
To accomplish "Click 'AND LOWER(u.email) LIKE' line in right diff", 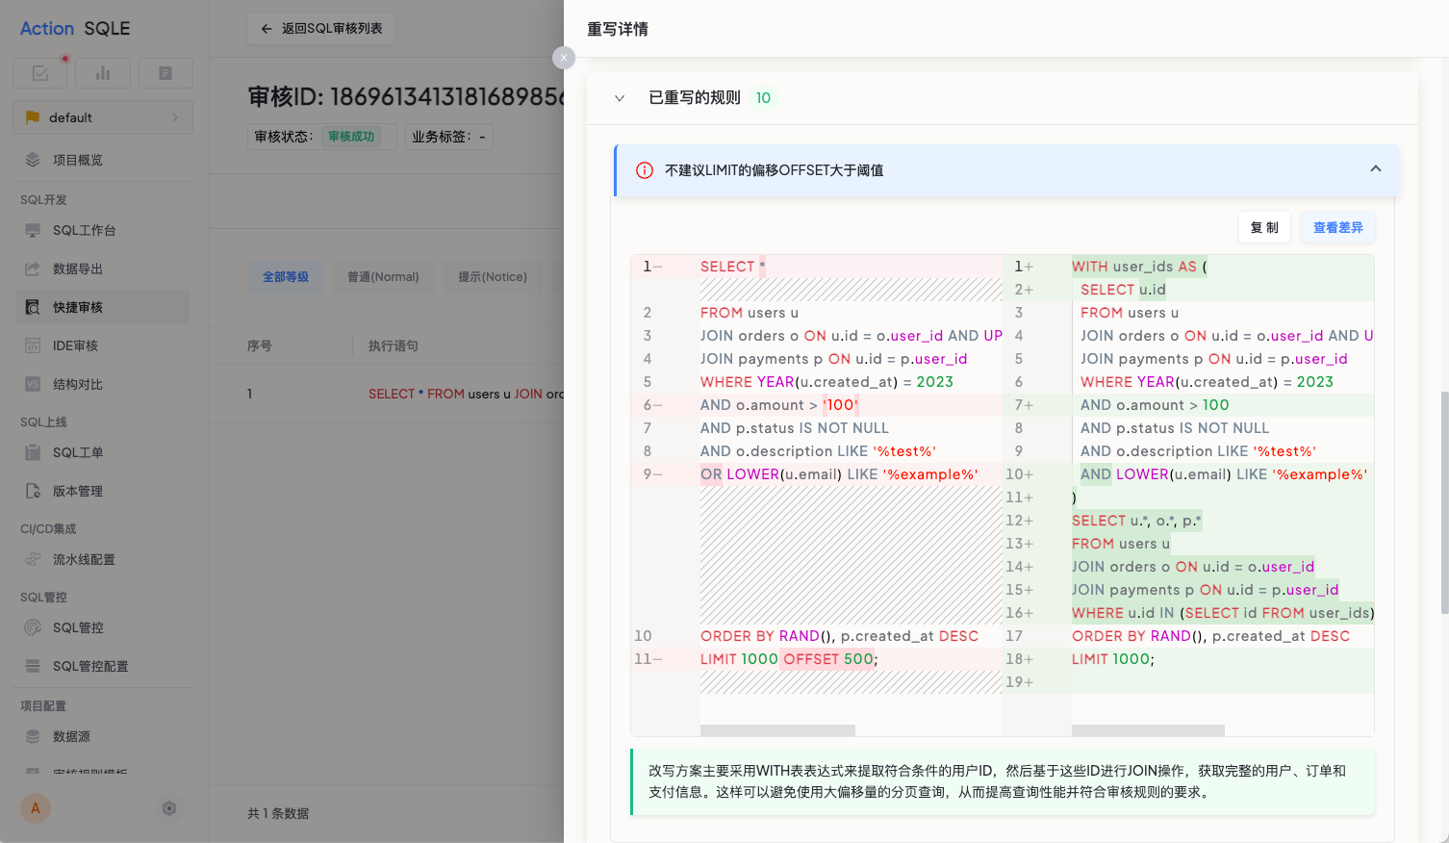I will [x=1224, y=474].
